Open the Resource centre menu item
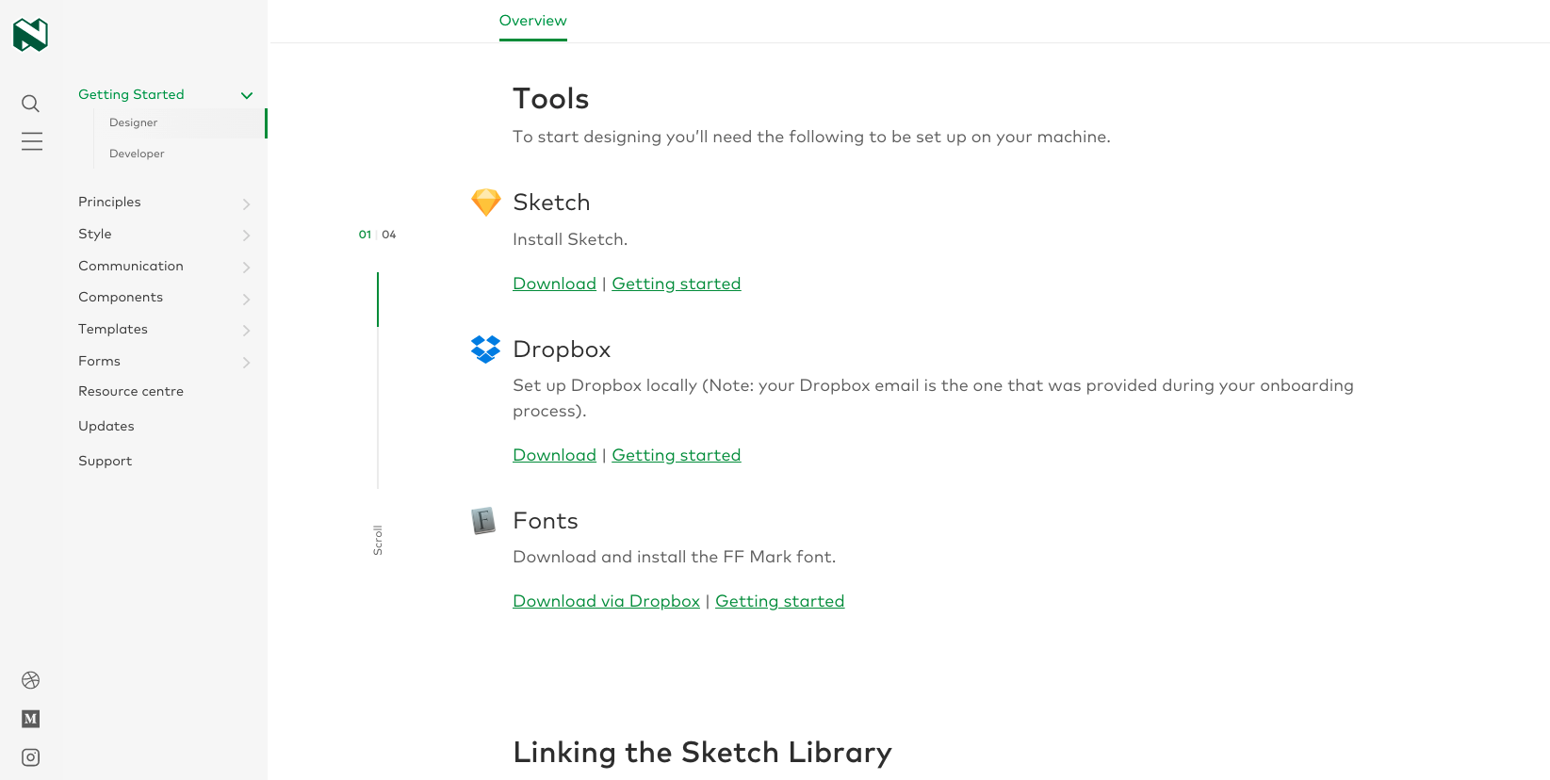The width and height of the screenshot is (1550, 780). [x=131, y=391]
